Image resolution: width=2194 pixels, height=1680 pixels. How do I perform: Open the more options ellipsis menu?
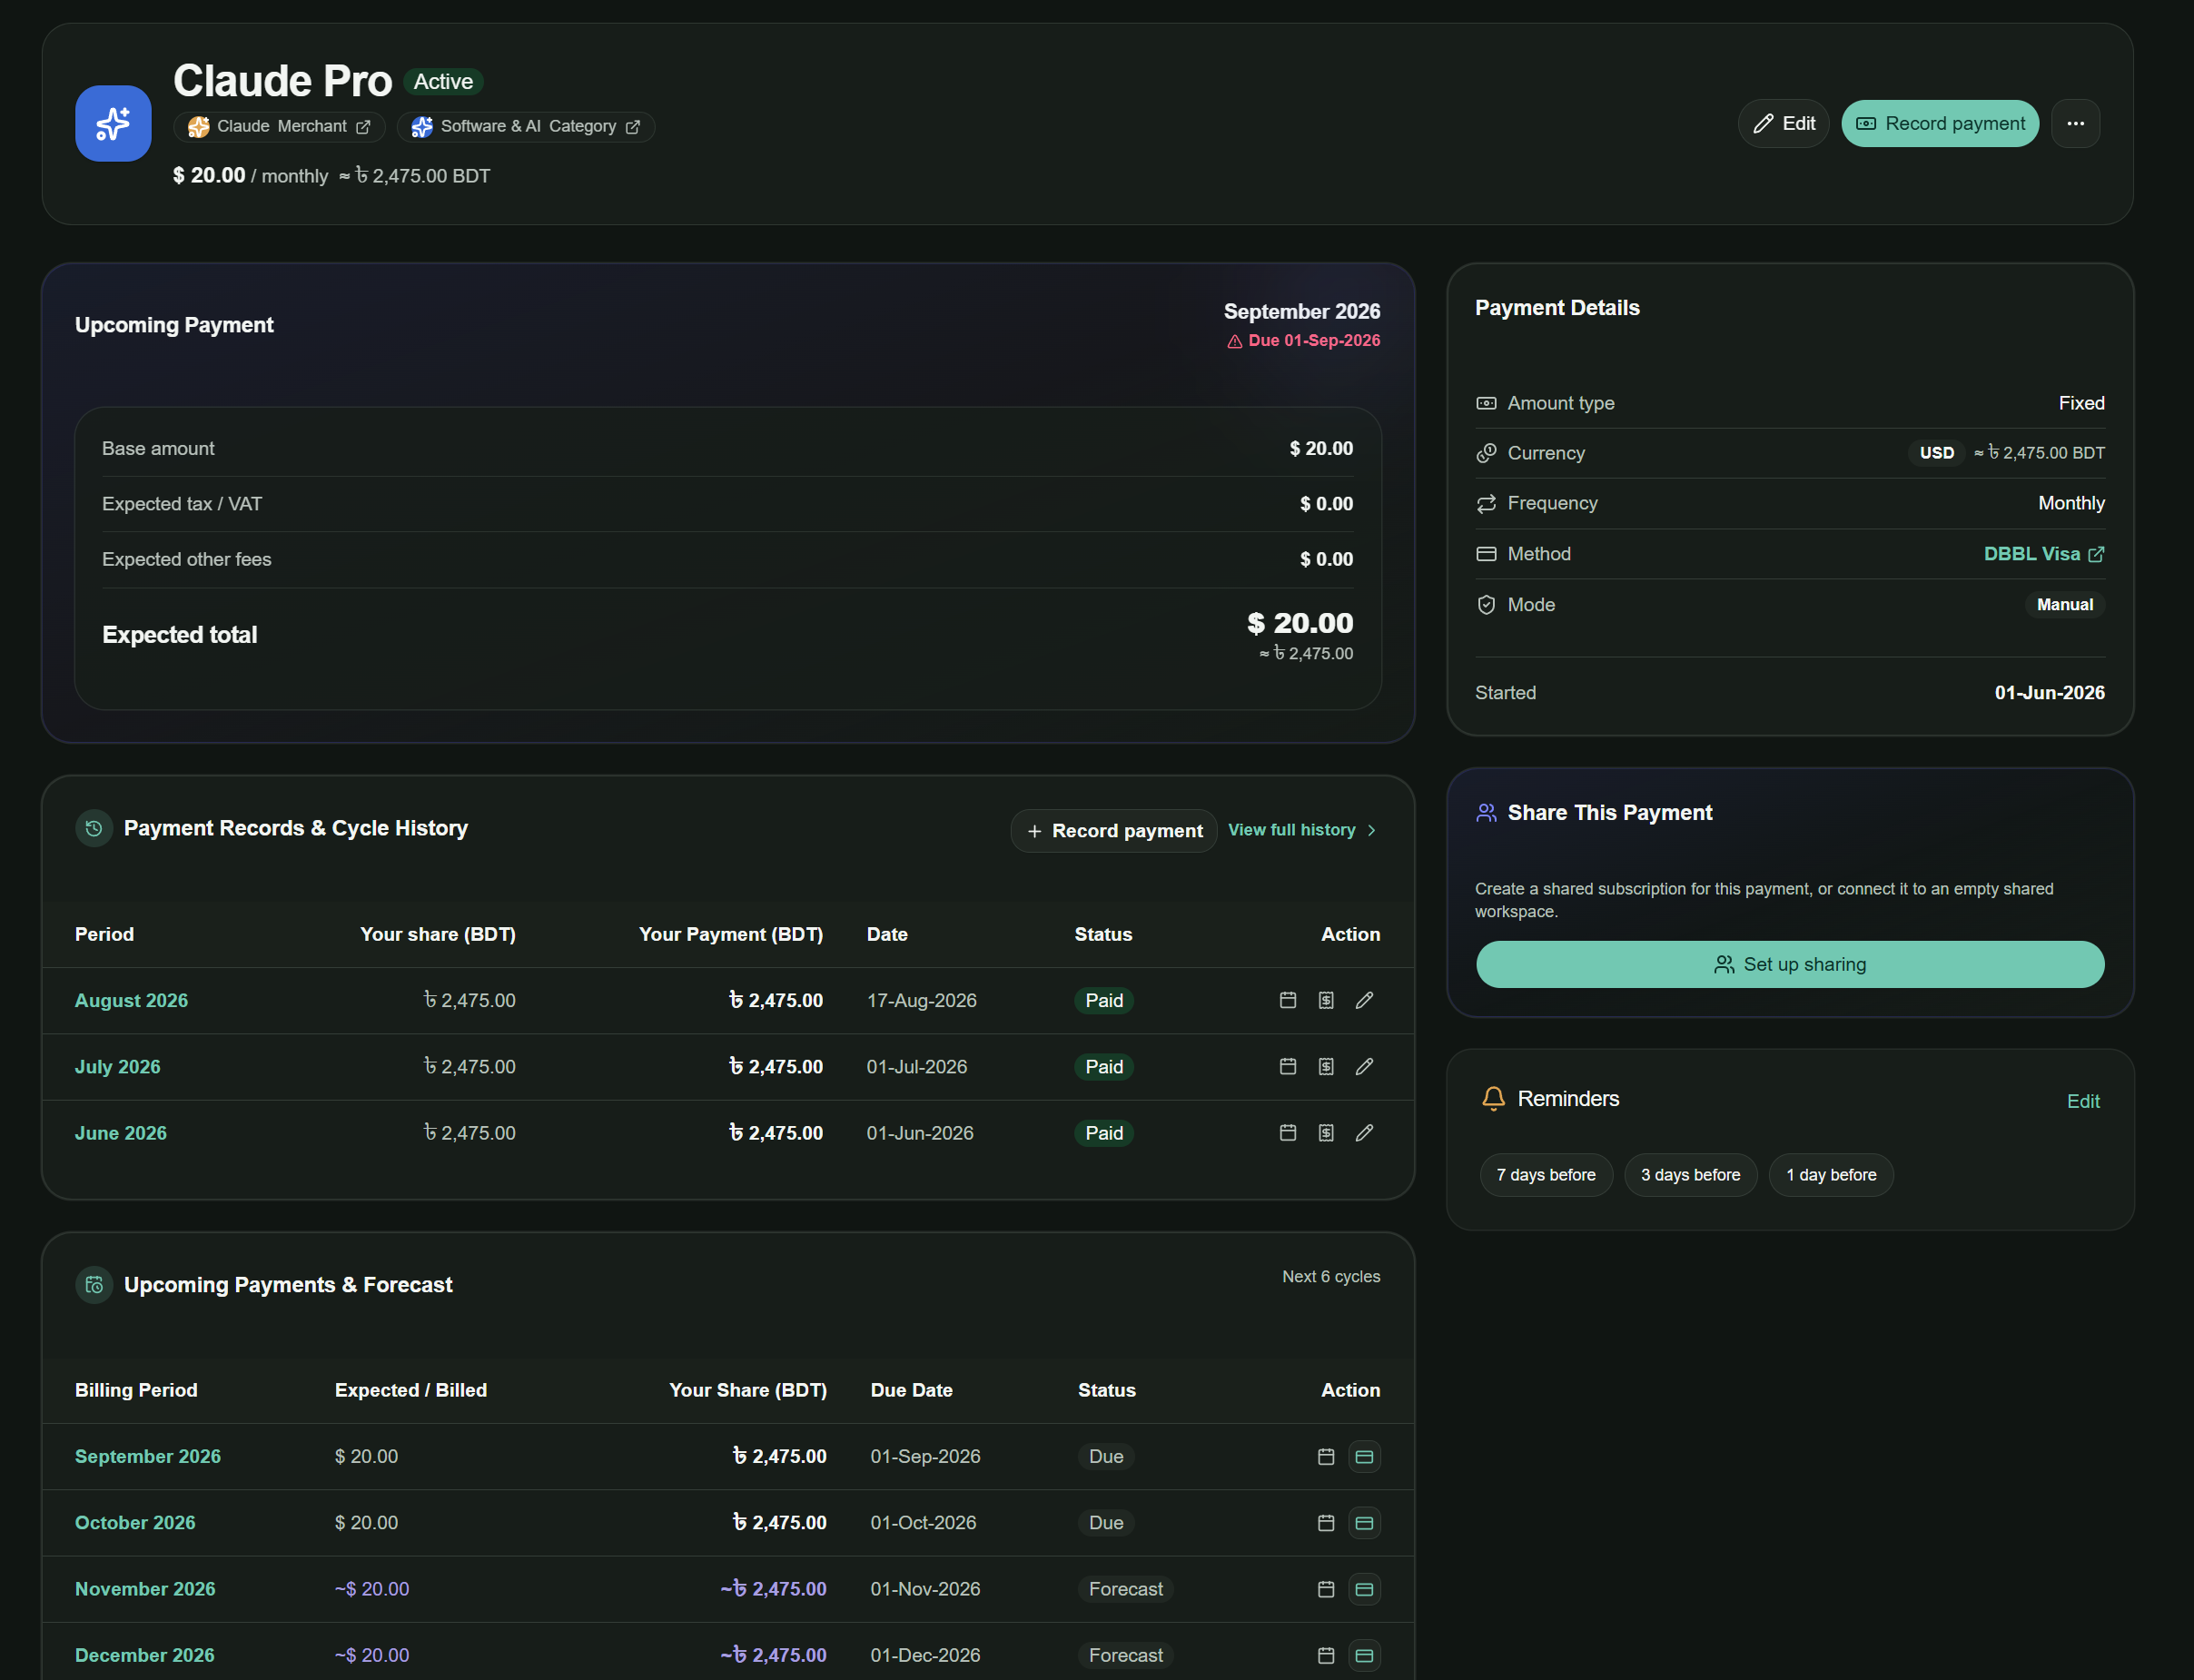(x=2075, y=123)
